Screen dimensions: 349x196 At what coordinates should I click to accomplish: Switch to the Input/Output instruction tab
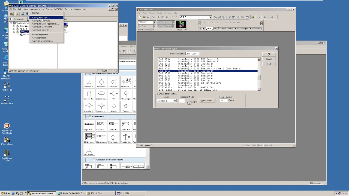coord(242,29)
